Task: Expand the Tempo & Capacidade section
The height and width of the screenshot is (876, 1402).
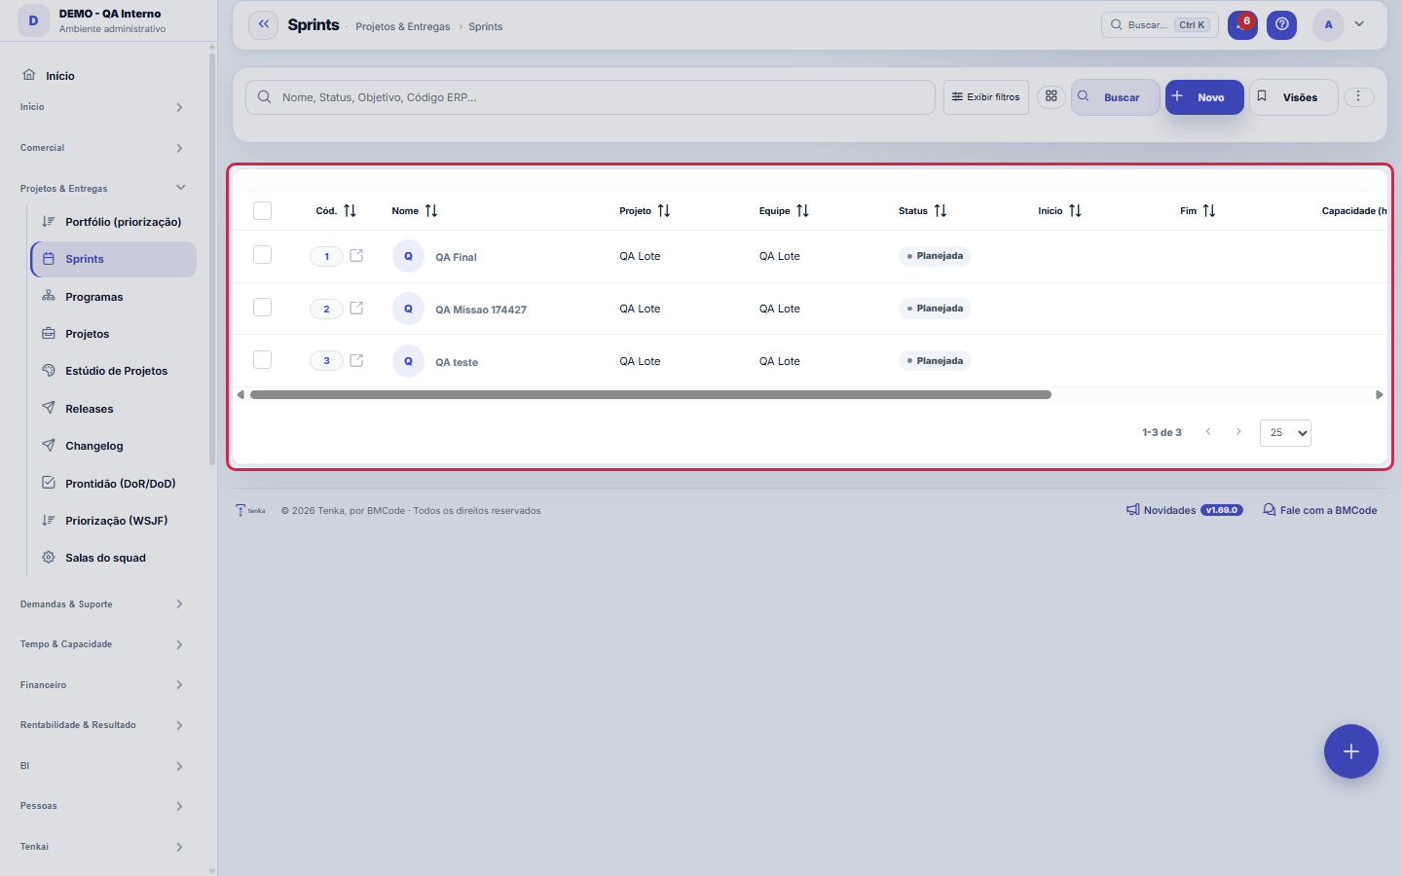Action: click(x=102, y=644)
